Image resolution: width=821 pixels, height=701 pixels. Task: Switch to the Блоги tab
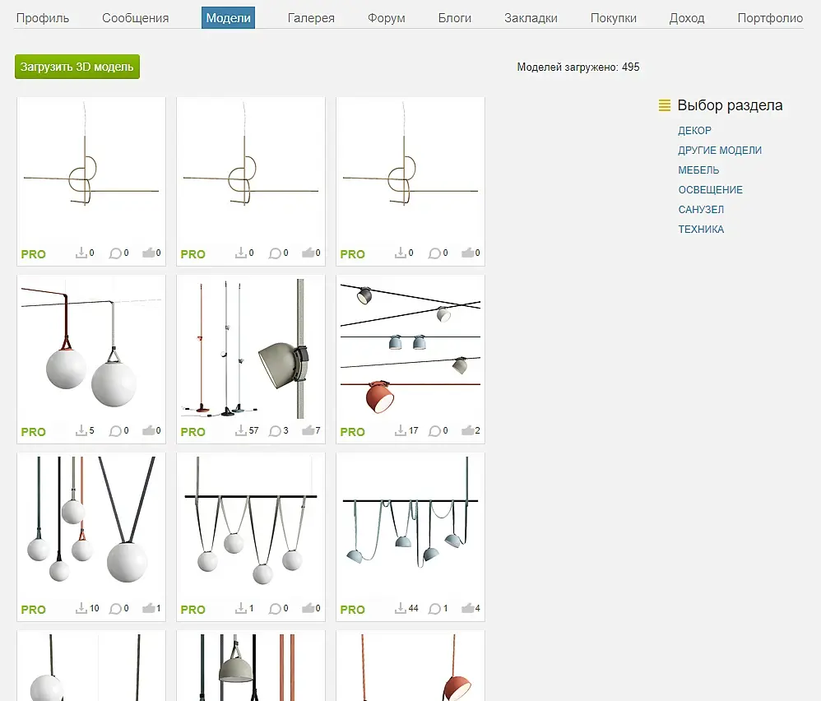pos(454,18)
